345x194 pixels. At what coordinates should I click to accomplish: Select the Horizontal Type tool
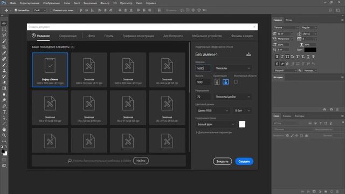point(4,112)
